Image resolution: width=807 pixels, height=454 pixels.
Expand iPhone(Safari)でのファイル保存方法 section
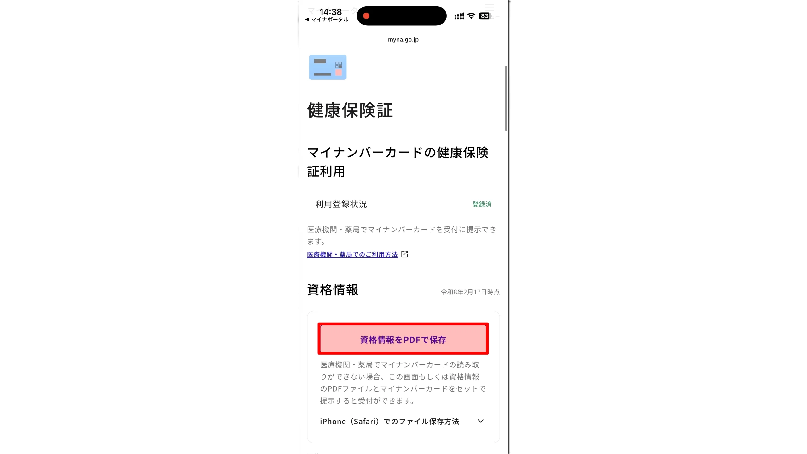tap(402, 421)
